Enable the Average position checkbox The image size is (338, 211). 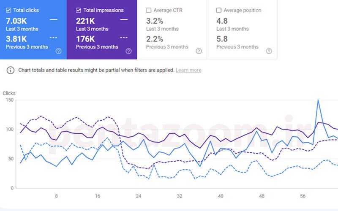(219, 10)
